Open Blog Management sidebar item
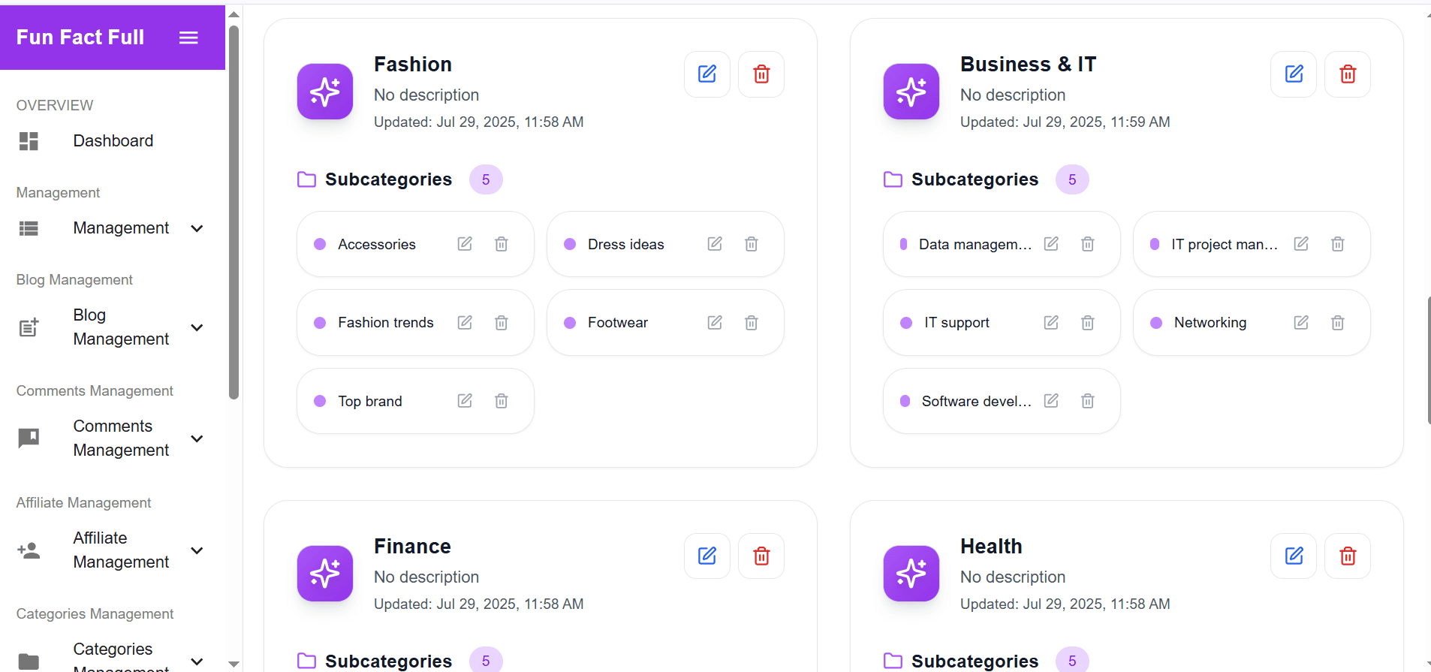This screenshot has width=1431, height=672. coord(113,327)
